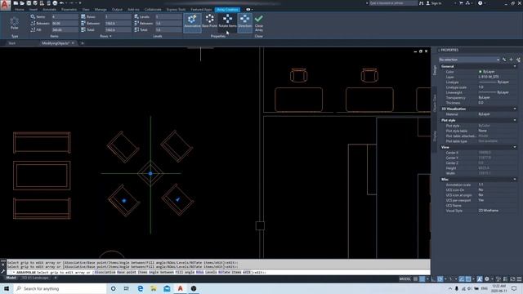
Task: Collapse the Misc section in Properties
Action: 515,180
